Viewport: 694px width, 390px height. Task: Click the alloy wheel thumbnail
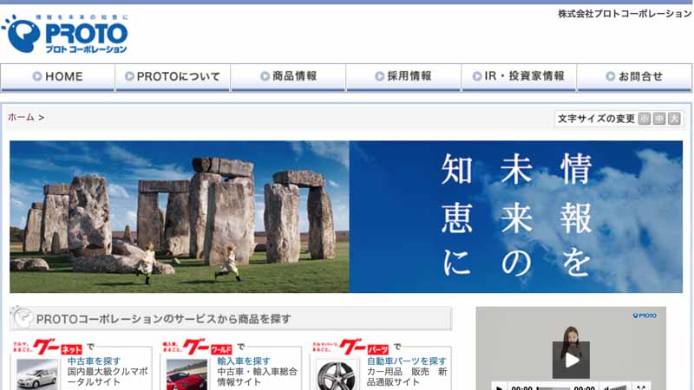(337, 375)
